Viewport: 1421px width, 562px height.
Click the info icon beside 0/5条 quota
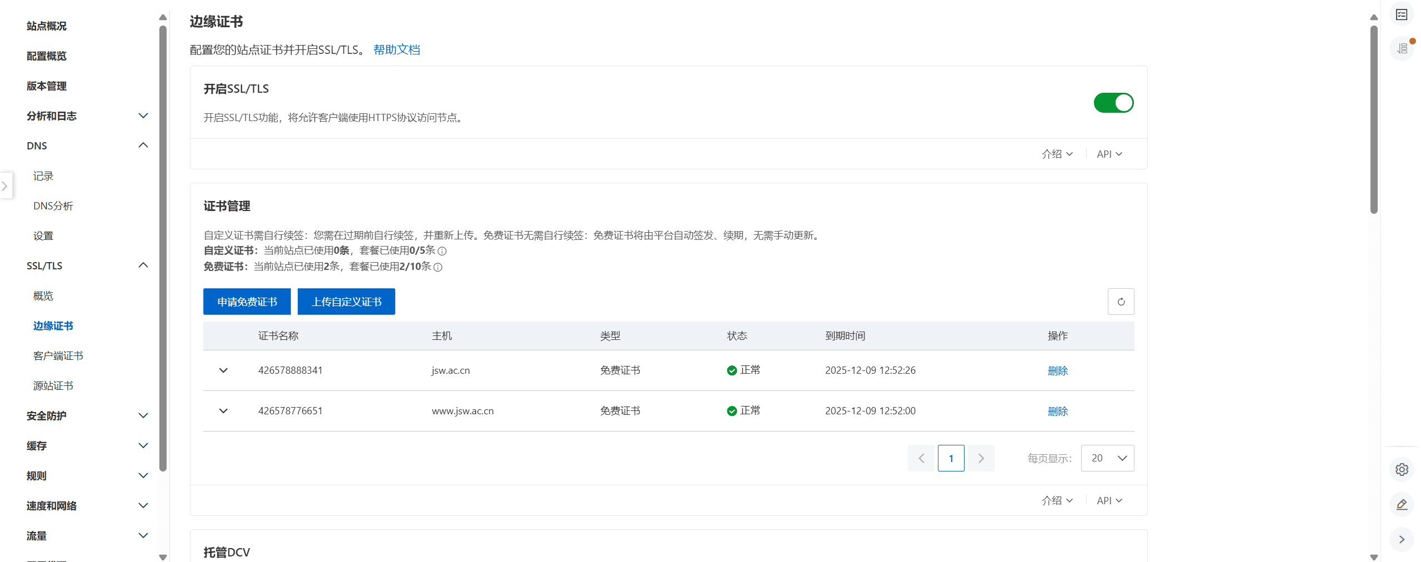pos(442,251)
